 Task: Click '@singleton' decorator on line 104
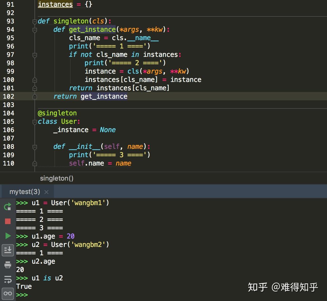(57, 113)
